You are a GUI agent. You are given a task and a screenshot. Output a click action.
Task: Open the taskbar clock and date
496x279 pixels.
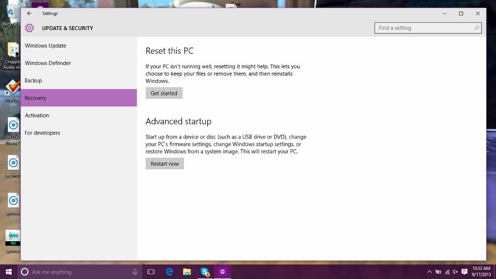pos(481,272)
